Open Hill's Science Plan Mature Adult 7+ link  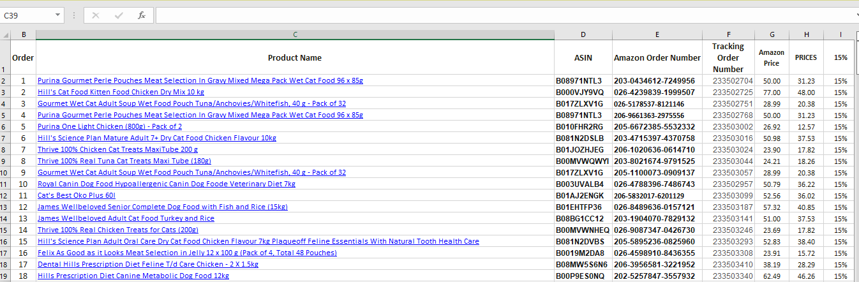coord(157,138)
